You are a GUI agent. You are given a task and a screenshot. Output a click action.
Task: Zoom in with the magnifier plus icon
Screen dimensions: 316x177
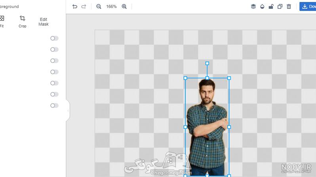(124, 6)
